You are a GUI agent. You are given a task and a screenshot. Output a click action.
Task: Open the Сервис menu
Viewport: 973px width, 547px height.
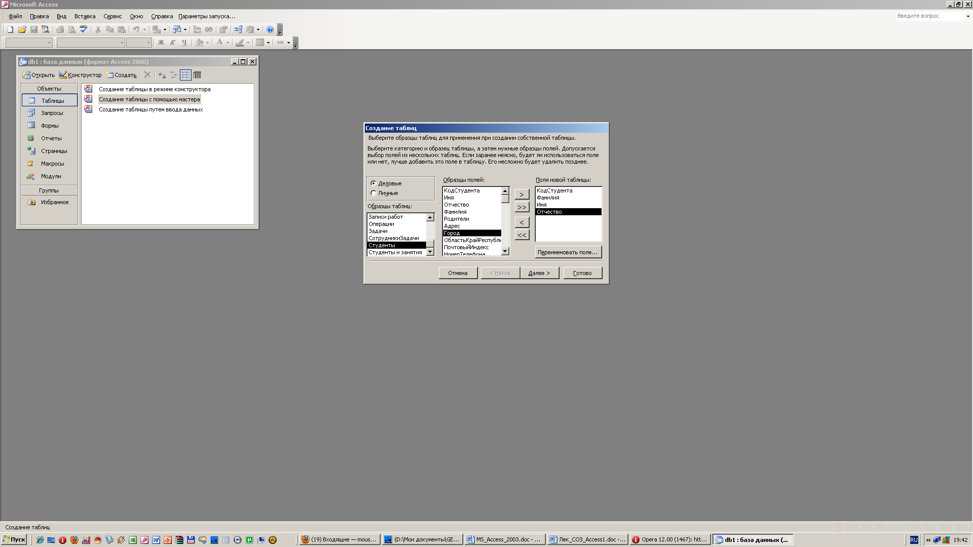pyautogui.click(x=113, y=16)
